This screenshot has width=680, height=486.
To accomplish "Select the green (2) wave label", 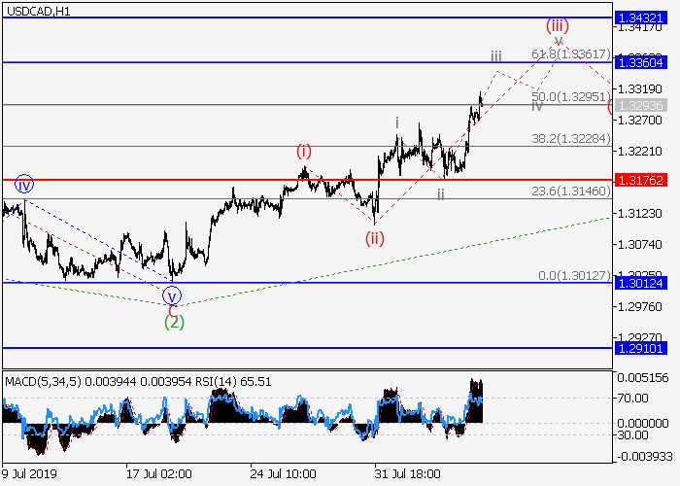I will pos(172,321).
